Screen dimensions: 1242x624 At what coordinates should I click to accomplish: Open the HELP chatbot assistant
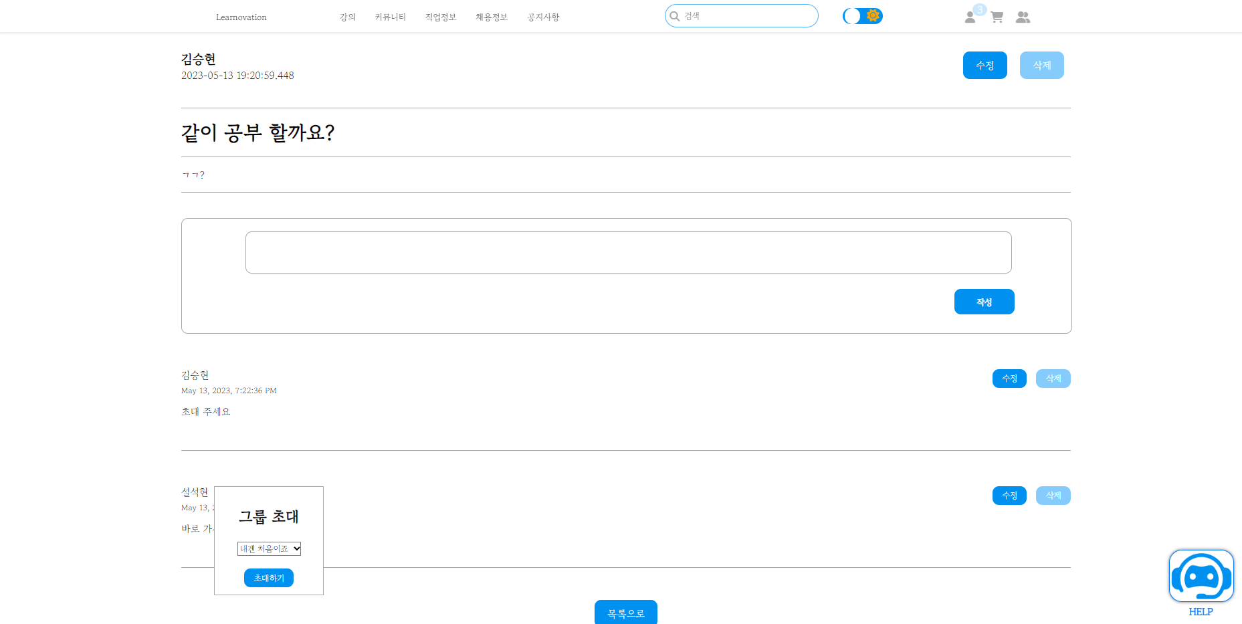[x=1201, y=576]
